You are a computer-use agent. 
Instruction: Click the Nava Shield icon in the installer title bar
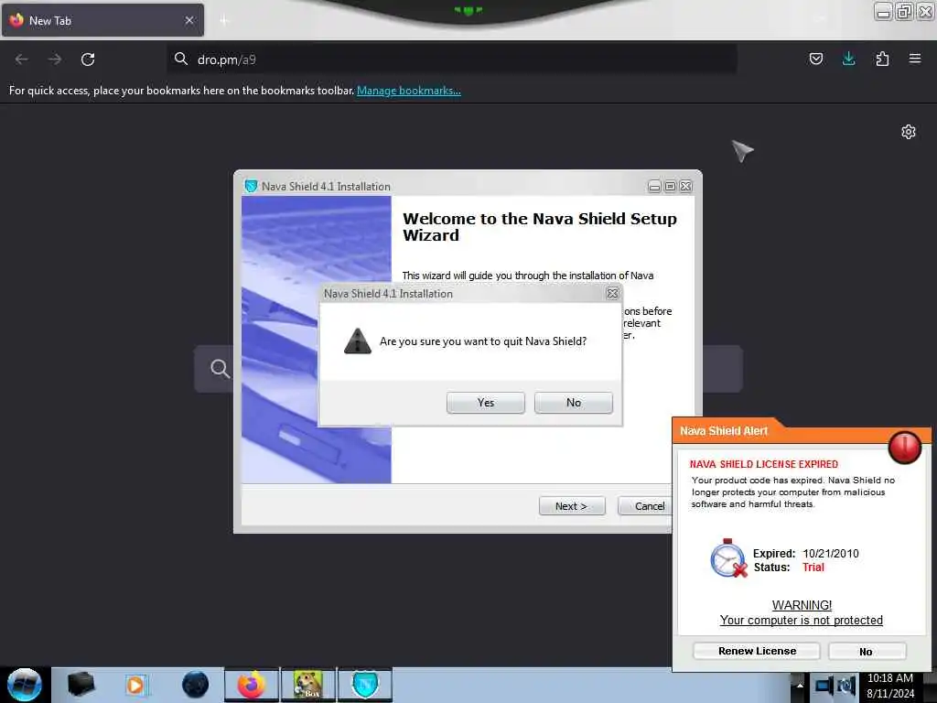[x=251, y=186]
